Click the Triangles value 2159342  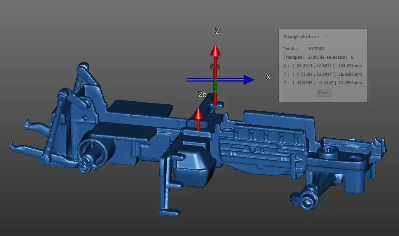(x=316, y=57)
